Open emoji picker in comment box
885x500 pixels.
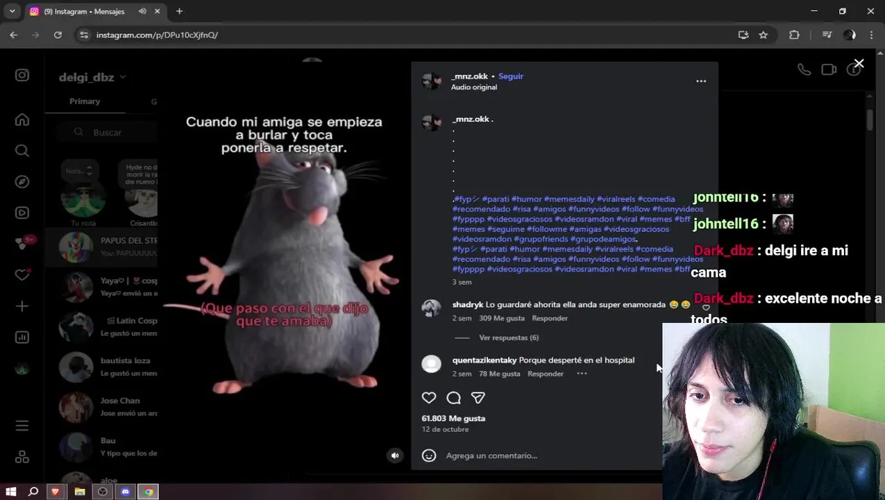click(429, 456)
